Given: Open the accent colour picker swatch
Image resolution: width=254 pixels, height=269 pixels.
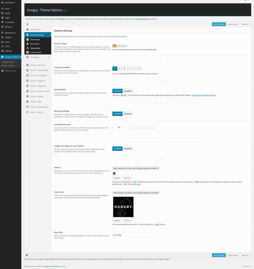Looking at the screenshot, I should click(115, 46).
